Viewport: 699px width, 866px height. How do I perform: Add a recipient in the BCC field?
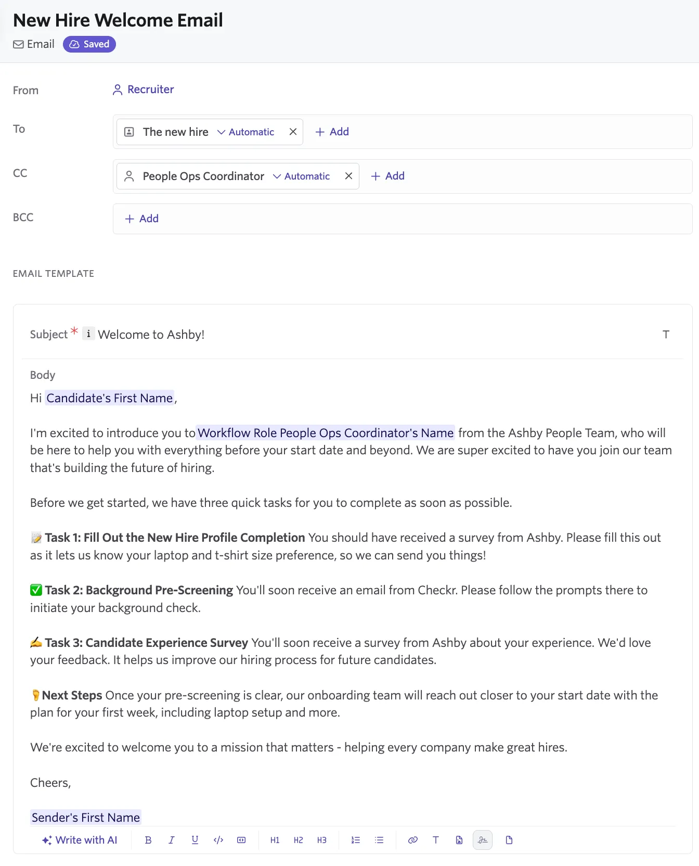pos(141,219)
